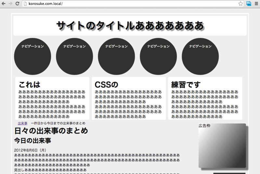Open the fourth ナビゲーション circle
This screenshot has width=260, height=174.
click(158, 56)
